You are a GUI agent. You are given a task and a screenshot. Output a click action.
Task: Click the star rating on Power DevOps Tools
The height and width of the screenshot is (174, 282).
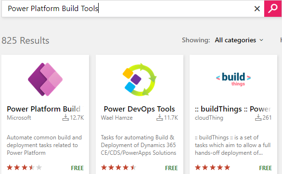coord(118,168)
